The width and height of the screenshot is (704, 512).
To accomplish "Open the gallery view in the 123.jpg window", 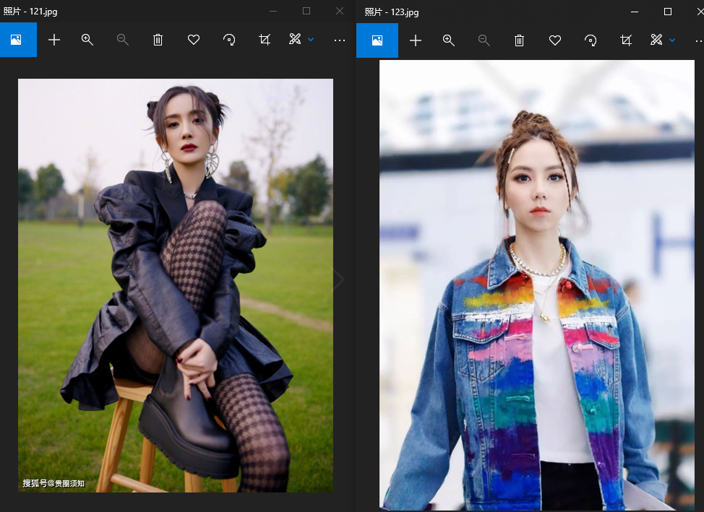I will tap(377, 40).
